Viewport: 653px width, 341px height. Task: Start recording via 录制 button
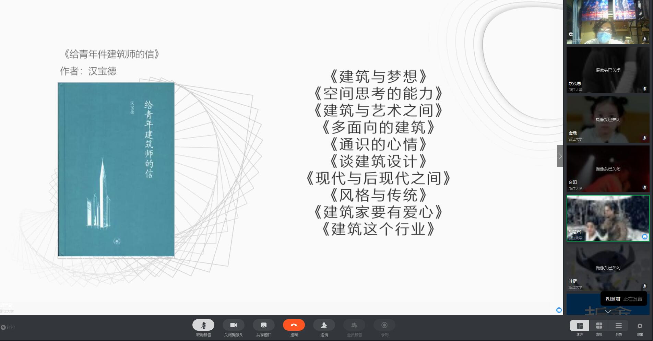384,325
